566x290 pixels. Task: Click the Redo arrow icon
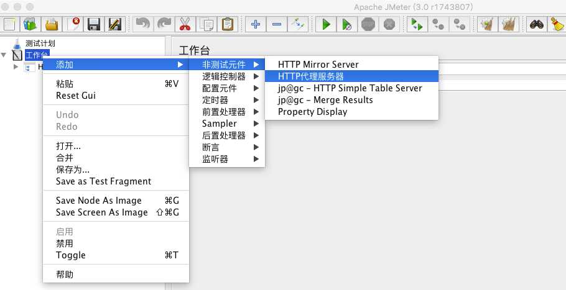click(164, 24)
